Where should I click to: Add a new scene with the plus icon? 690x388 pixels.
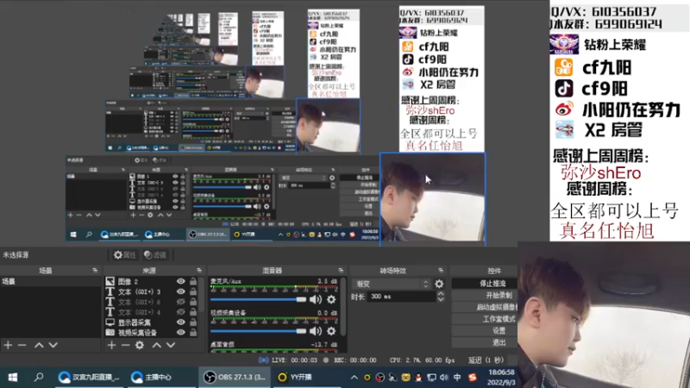[x=8, y=346]
